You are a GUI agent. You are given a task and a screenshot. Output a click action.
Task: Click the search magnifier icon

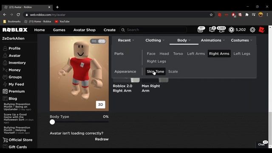point(123,30)
